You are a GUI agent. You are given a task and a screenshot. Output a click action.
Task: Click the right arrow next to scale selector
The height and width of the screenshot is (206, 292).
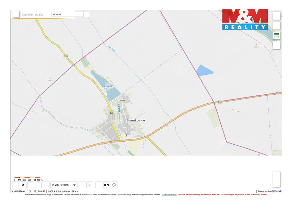(90, 185)
